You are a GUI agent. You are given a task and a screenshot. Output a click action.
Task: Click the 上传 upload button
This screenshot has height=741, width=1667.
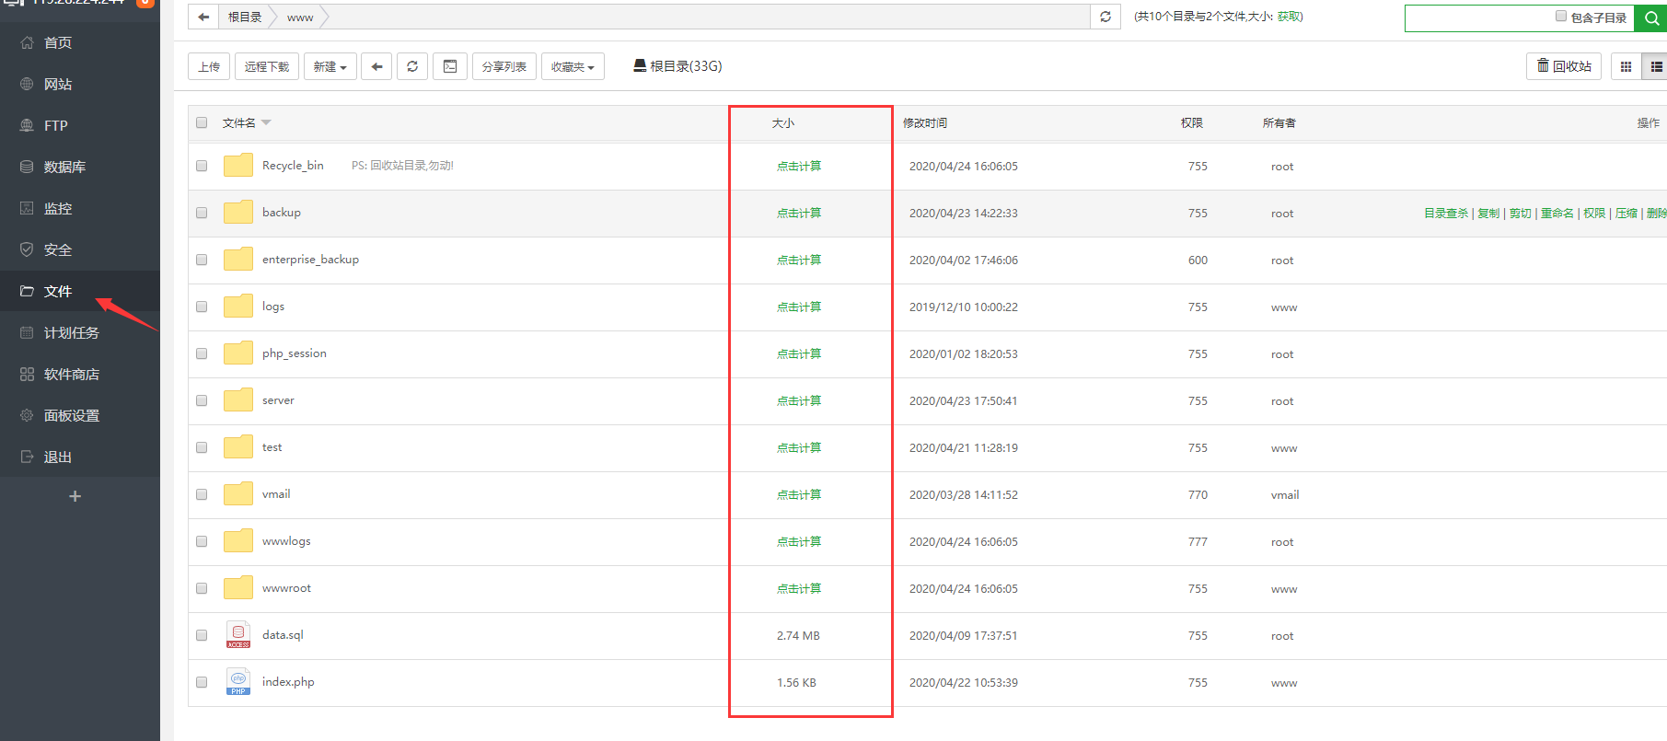click(209, 66)
